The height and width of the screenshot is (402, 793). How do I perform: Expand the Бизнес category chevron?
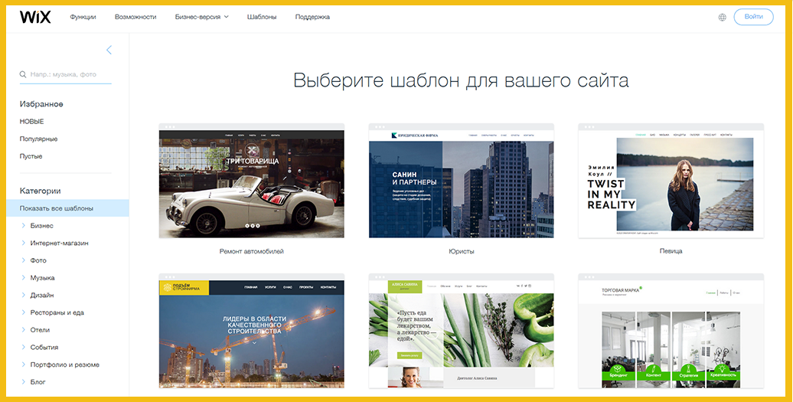tap(24, 226)
